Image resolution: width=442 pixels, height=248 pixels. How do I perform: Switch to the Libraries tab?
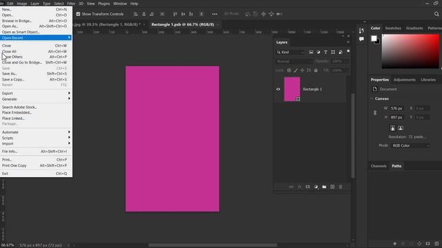click(428, 80)
